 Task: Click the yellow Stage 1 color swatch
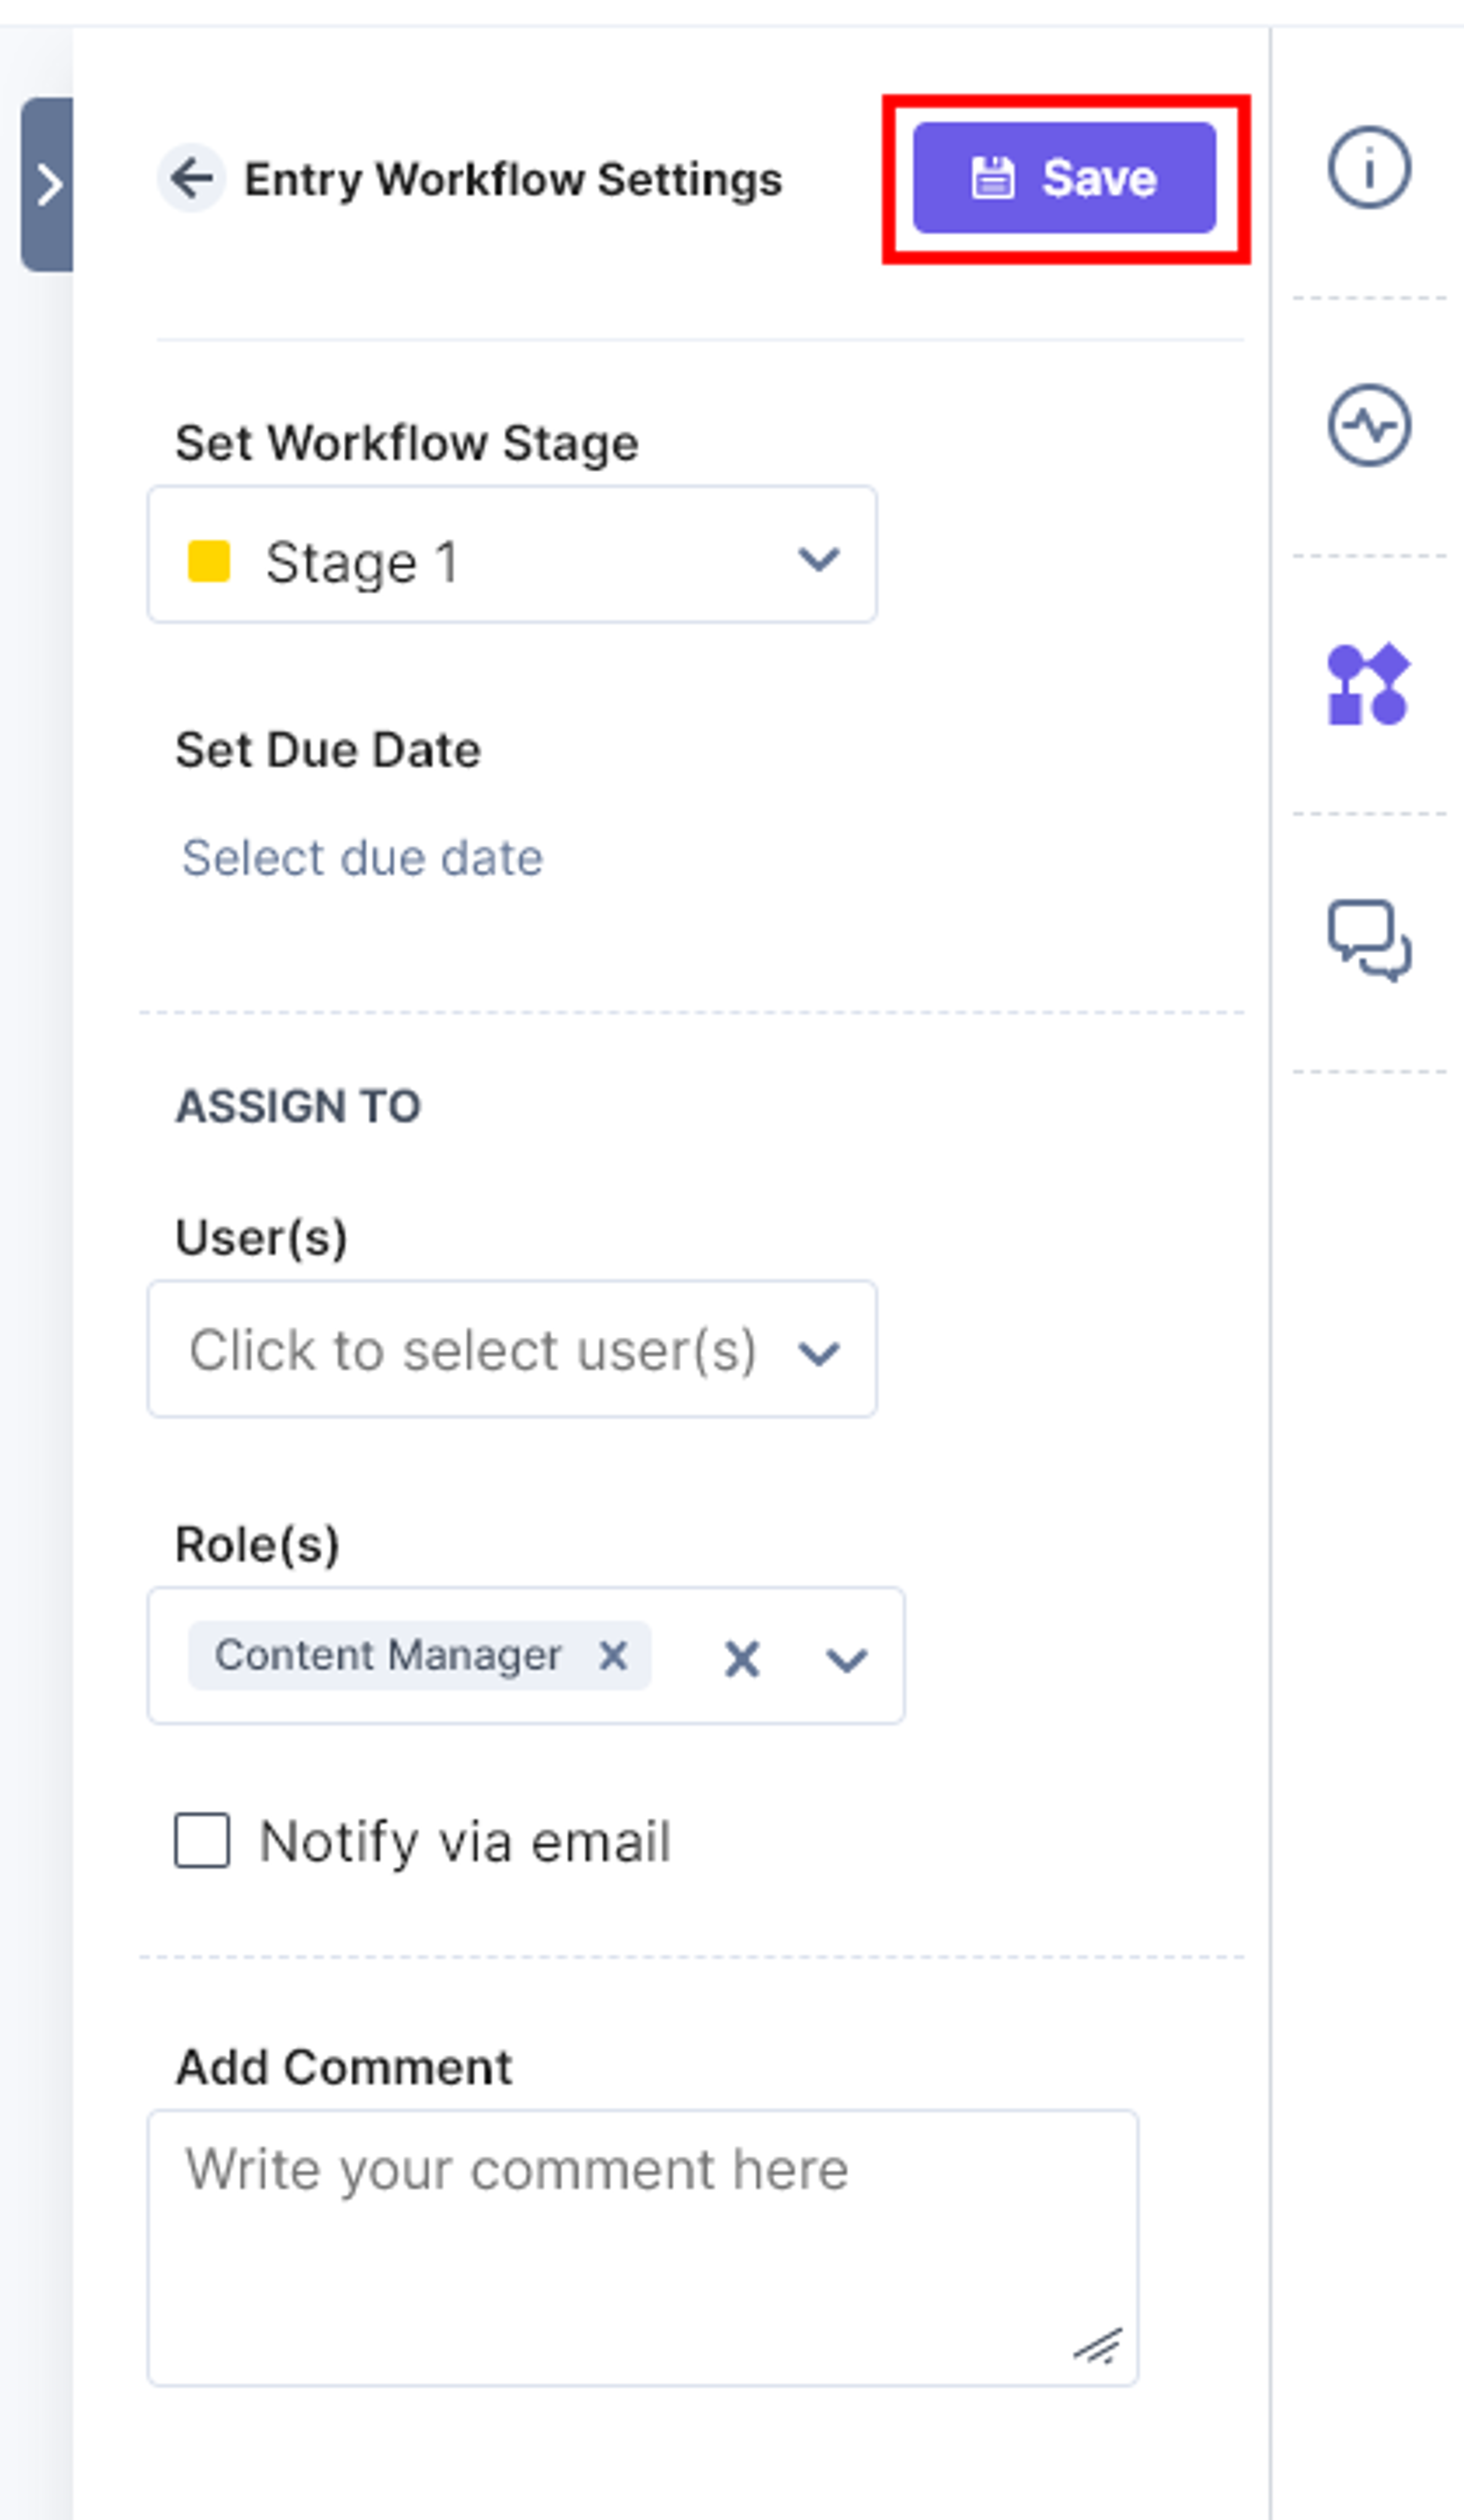pos(209,561)
